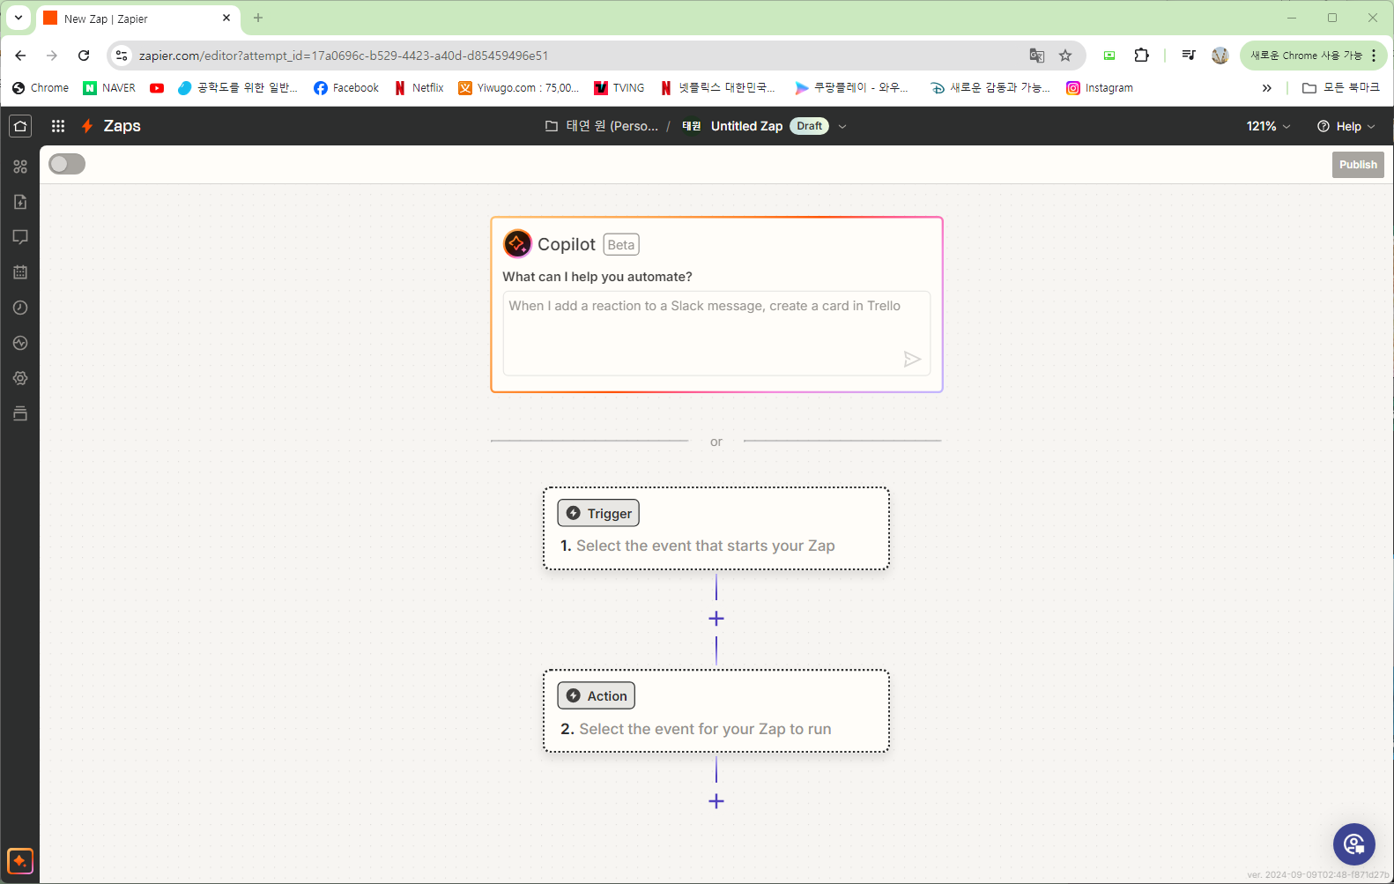Viewport: 1394px width, 884px height.
Task: Open Chrome translate page icon
Action: point(1037,56)
